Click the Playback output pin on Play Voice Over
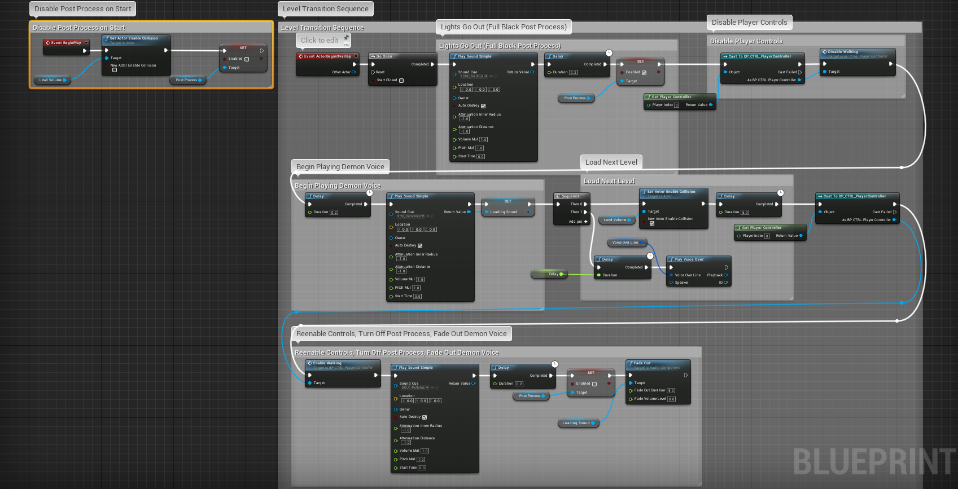 (726, 275)
